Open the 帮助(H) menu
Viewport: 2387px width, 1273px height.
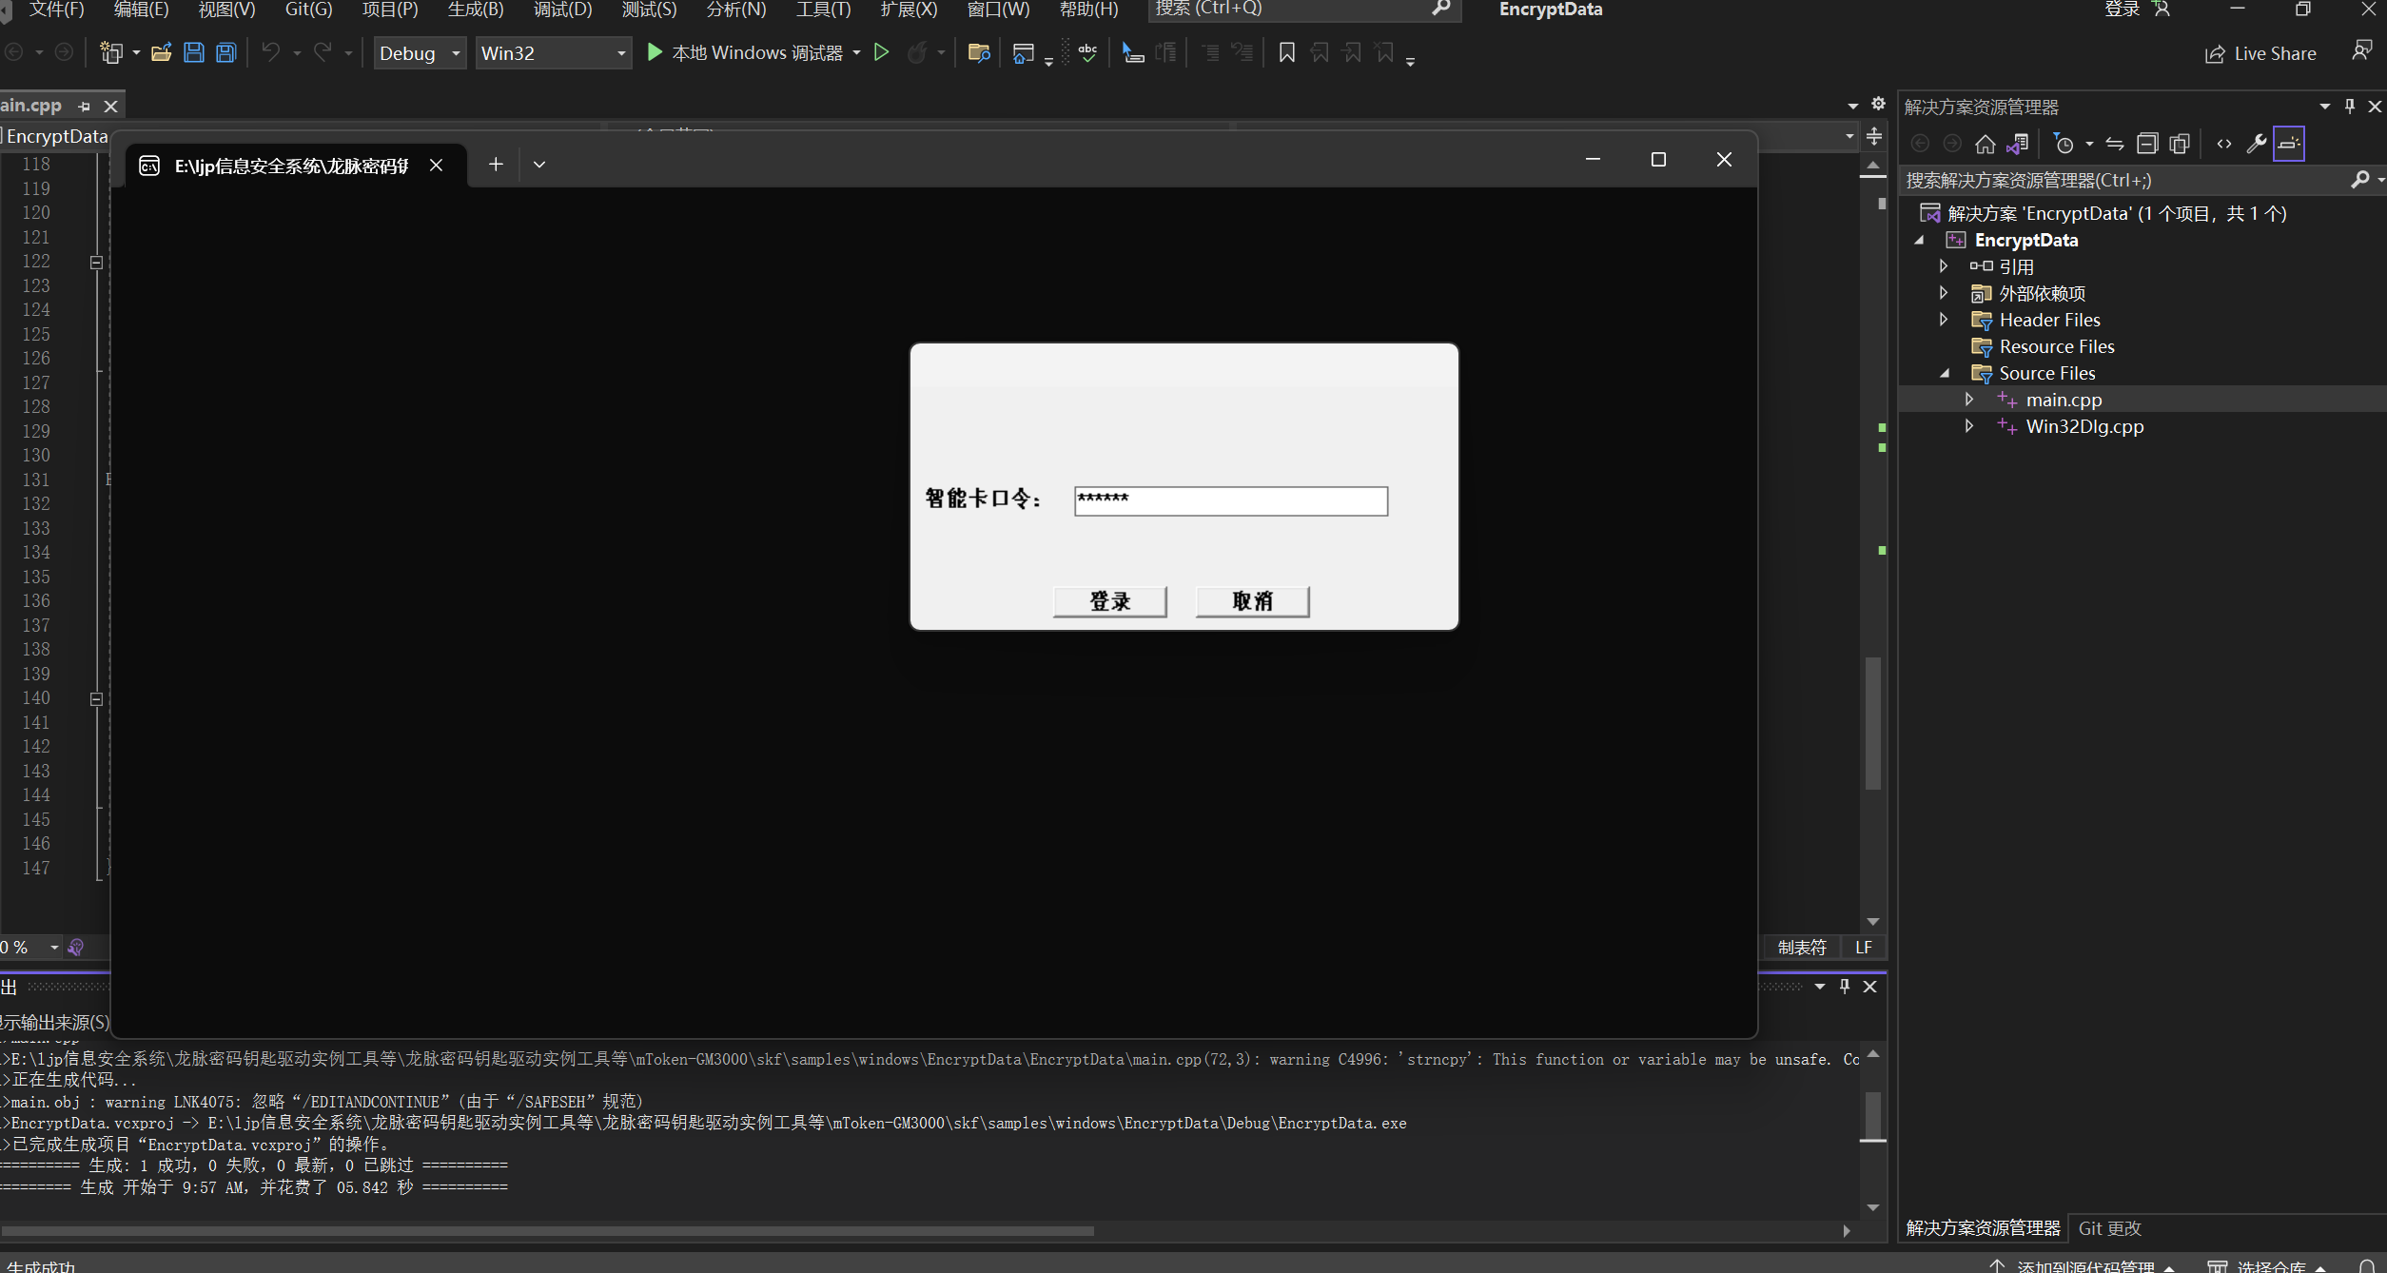[1088, 10]
